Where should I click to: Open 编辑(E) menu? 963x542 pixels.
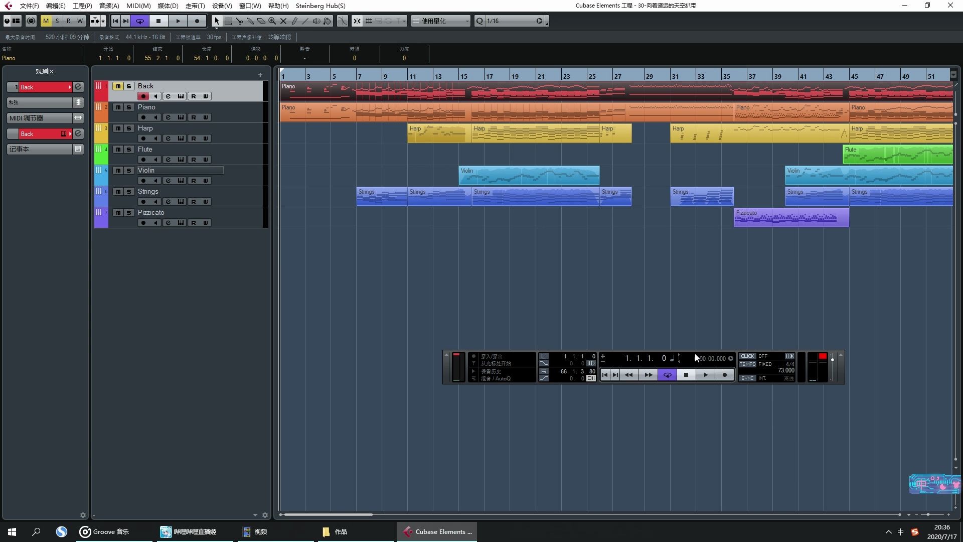pos(55,6)
